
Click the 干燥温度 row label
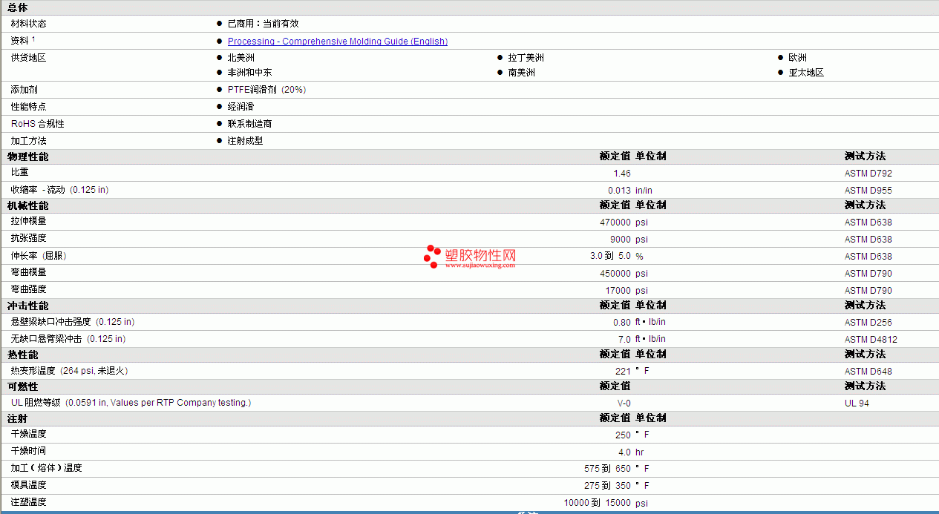click(29, 434)
